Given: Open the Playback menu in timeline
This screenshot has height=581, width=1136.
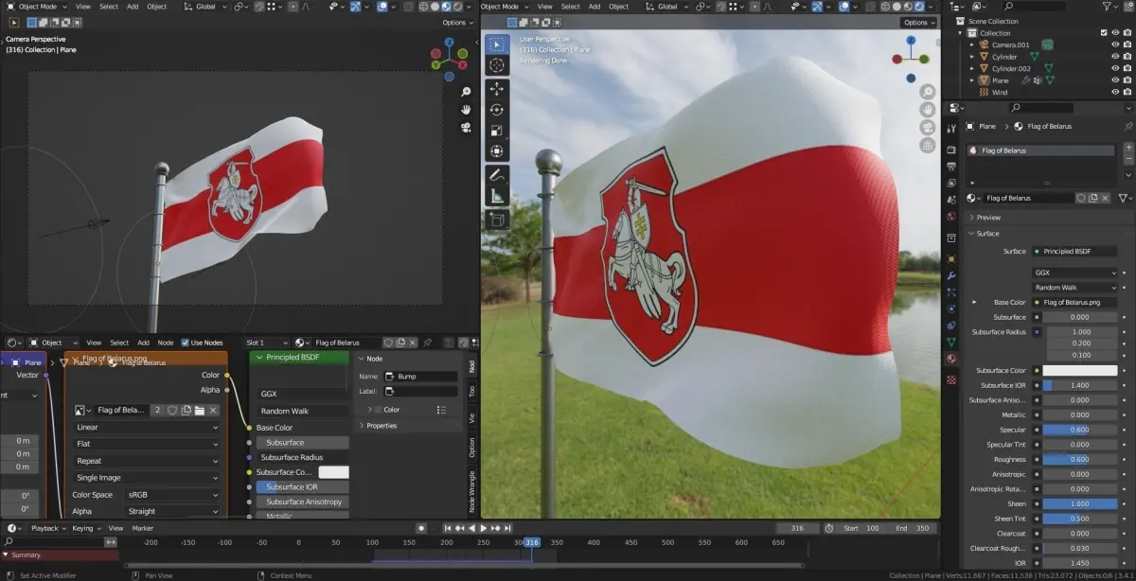Looking at the screenshot, I should coord(48,528).
